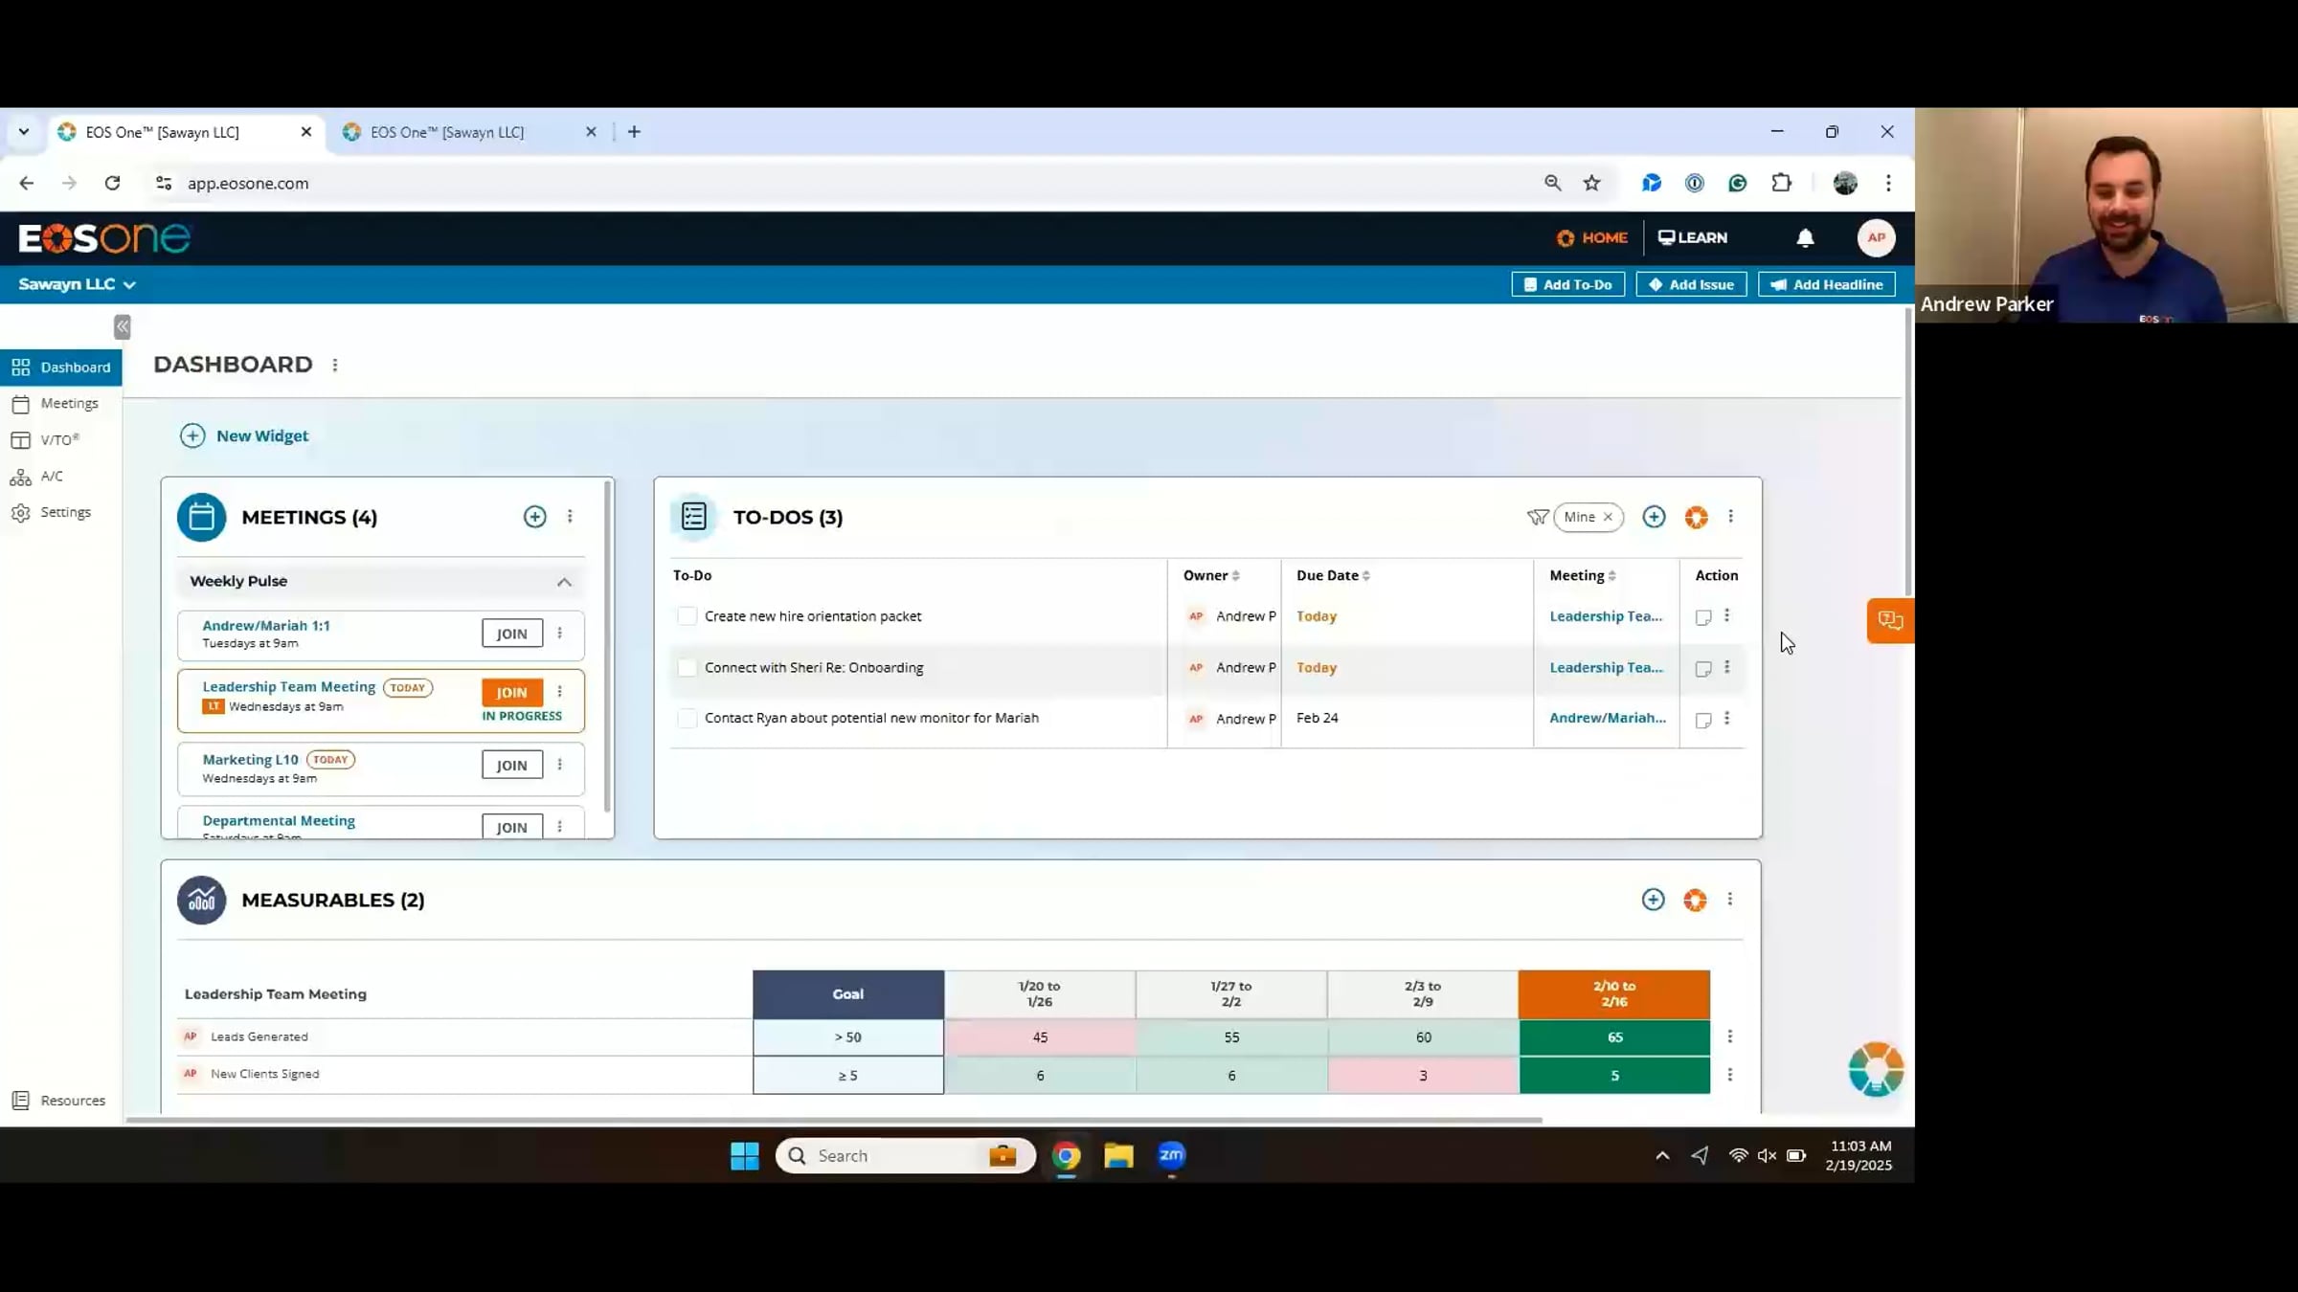The width and height of the screenshot is (2298, 1292).
Task: Open options for Marketing L10 meeting
Action: click(560, 765)
